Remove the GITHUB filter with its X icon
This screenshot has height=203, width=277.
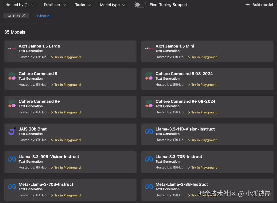pyautogui.click(x=23, y=16)
